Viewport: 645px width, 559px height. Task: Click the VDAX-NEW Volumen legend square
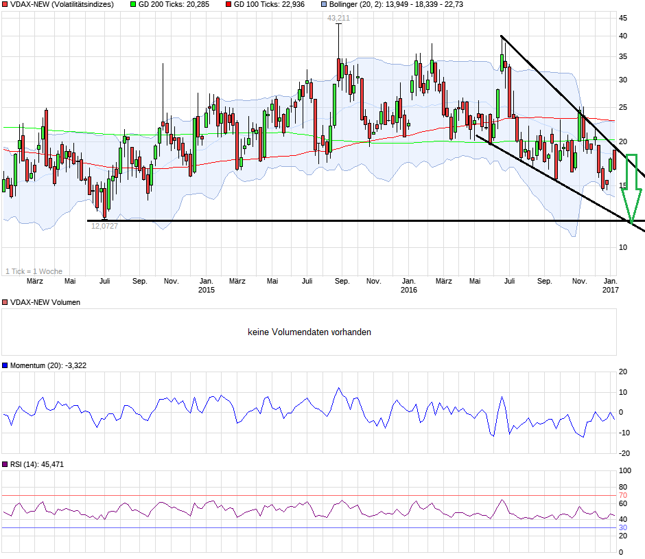coord(5,302)
